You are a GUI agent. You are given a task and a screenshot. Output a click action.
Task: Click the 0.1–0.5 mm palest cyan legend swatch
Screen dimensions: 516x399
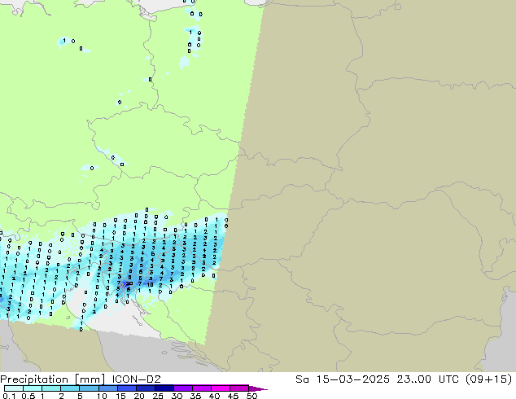point(14,388)
